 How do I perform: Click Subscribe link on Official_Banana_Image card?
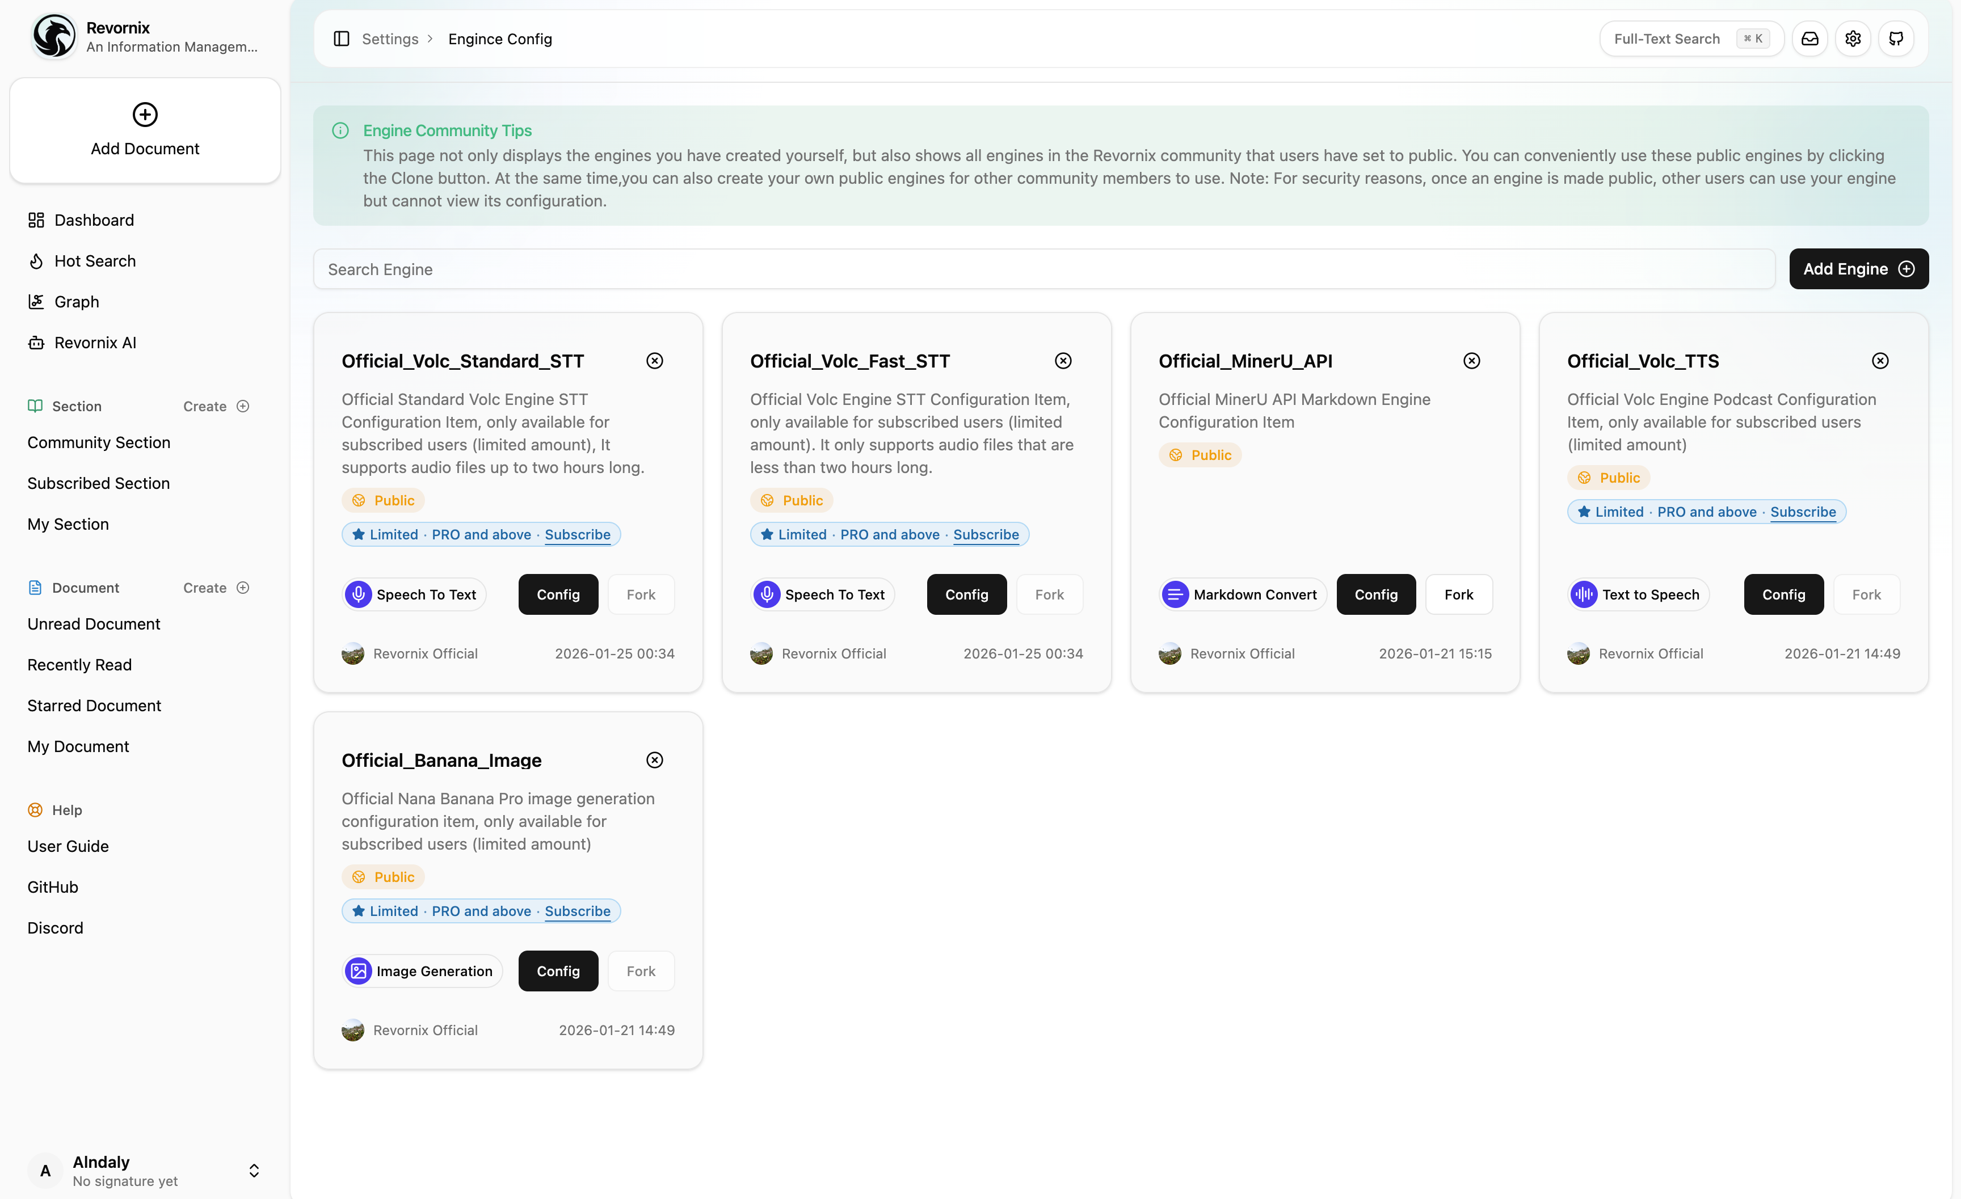coord(577,911)
